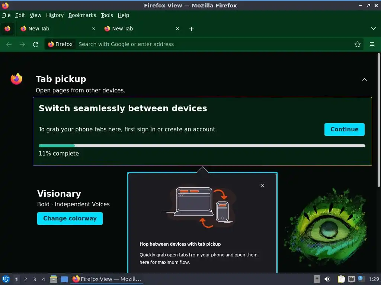Open the hamburger application menu

[x=372, y=44]
